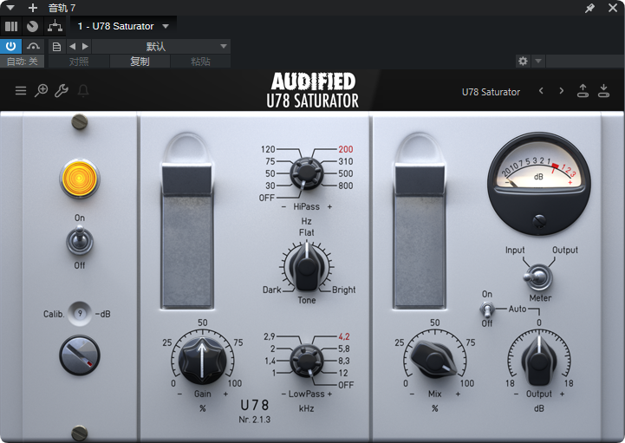The image size is (625, 443).
Task: Select next preset right triangle
Action: pos(85,47)
